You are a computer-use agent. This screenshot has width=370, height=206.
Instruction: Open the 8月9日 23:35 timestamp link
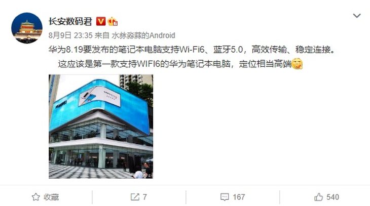(70, 35)
